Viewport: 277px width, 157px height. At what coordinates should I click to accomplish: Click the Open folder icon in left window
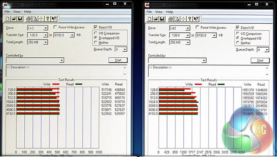14,19
